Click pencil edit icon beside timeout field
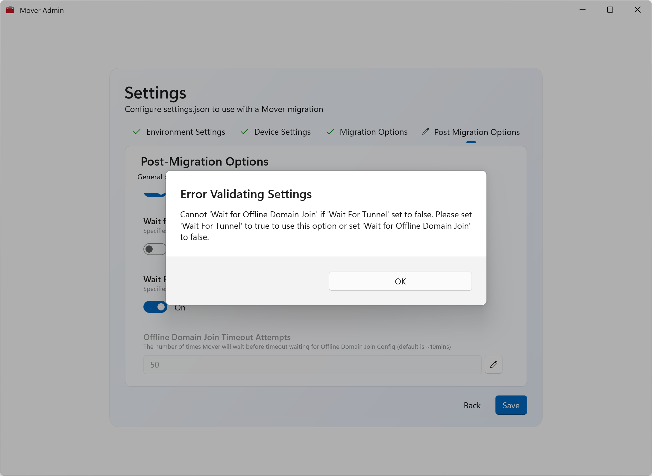 click(493, 365)
